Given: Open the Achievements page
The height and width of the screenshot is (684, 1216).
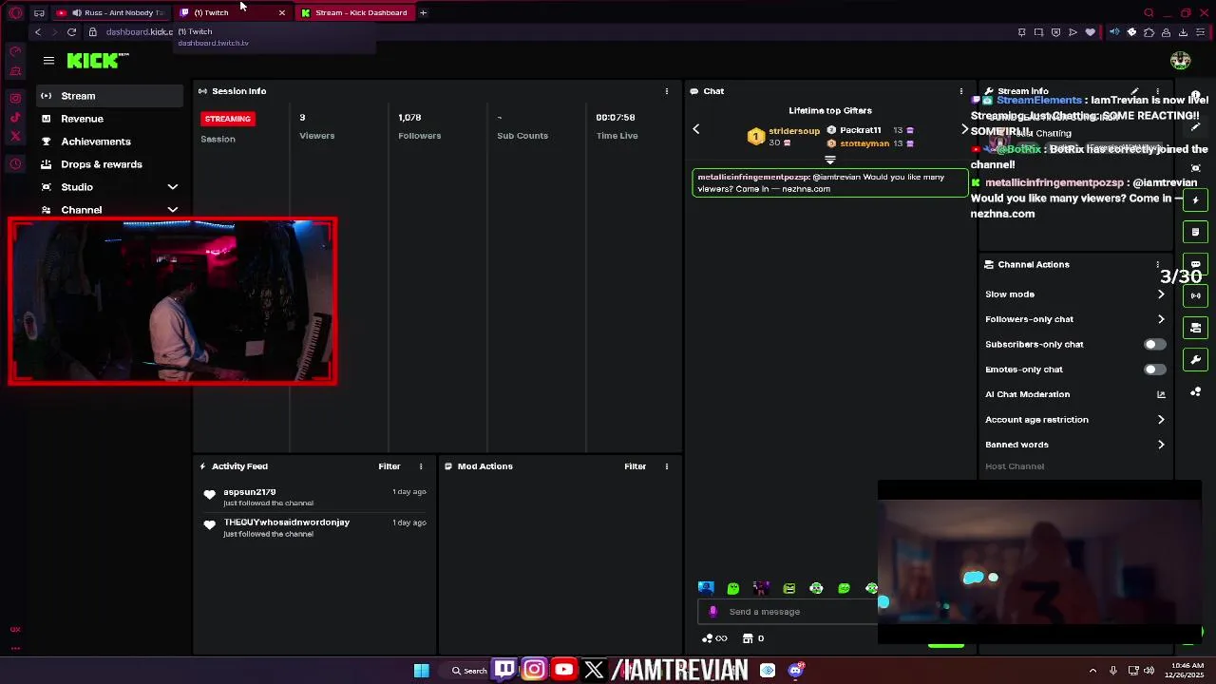Looking at the screenshot, I should (x=110, y=142).
